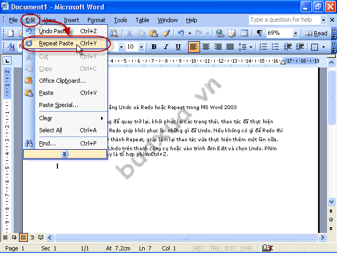This screenshot has width=337, height=253.
Task: Expand the full Edit menu chevrons
Action: coord(65,154)
